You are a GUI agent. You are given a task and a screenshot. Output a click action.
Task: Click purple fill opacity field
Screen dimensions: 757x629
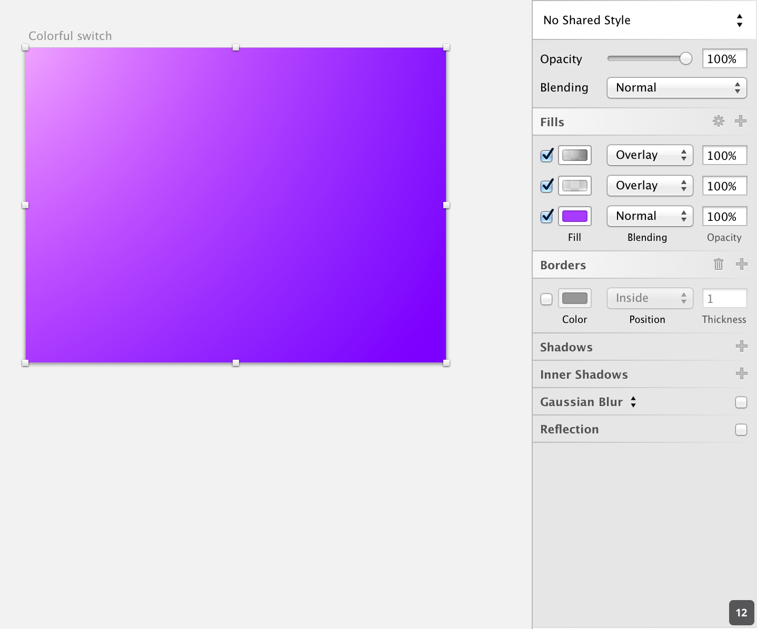(725, 216)
